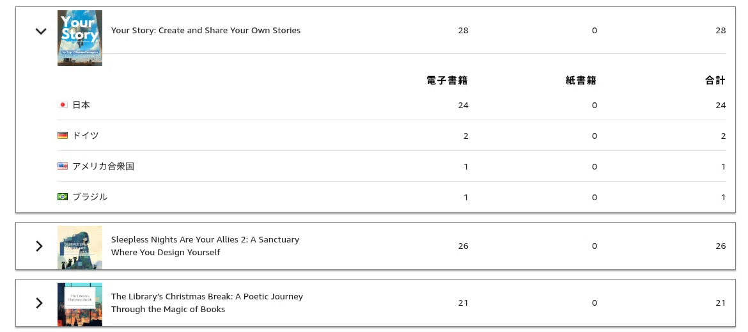Screen dimensions: 748x332
Task: Open the Your Story book cover
Action: pyautogui.click(x=80, y=38)
